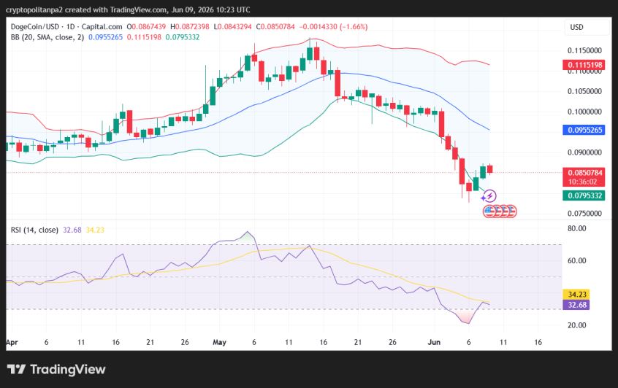This screenshot has height=388, width=618.
Task: Click the 0.1050000 price axis label
Action: click(584, 91)
